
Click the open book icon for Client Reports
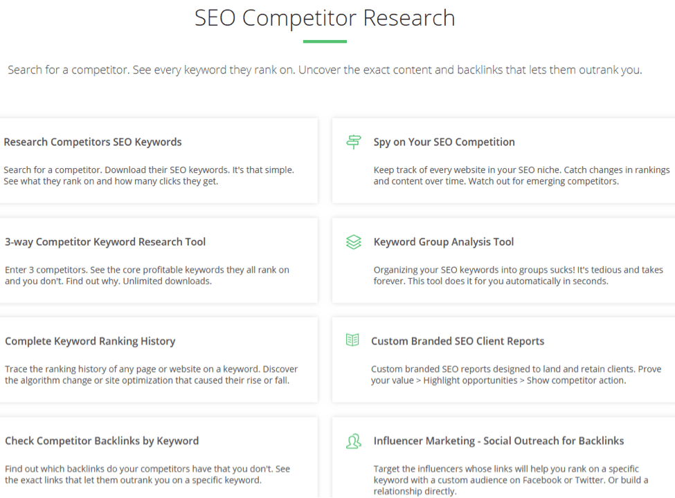pyautogui.click(x=352, y=340)
